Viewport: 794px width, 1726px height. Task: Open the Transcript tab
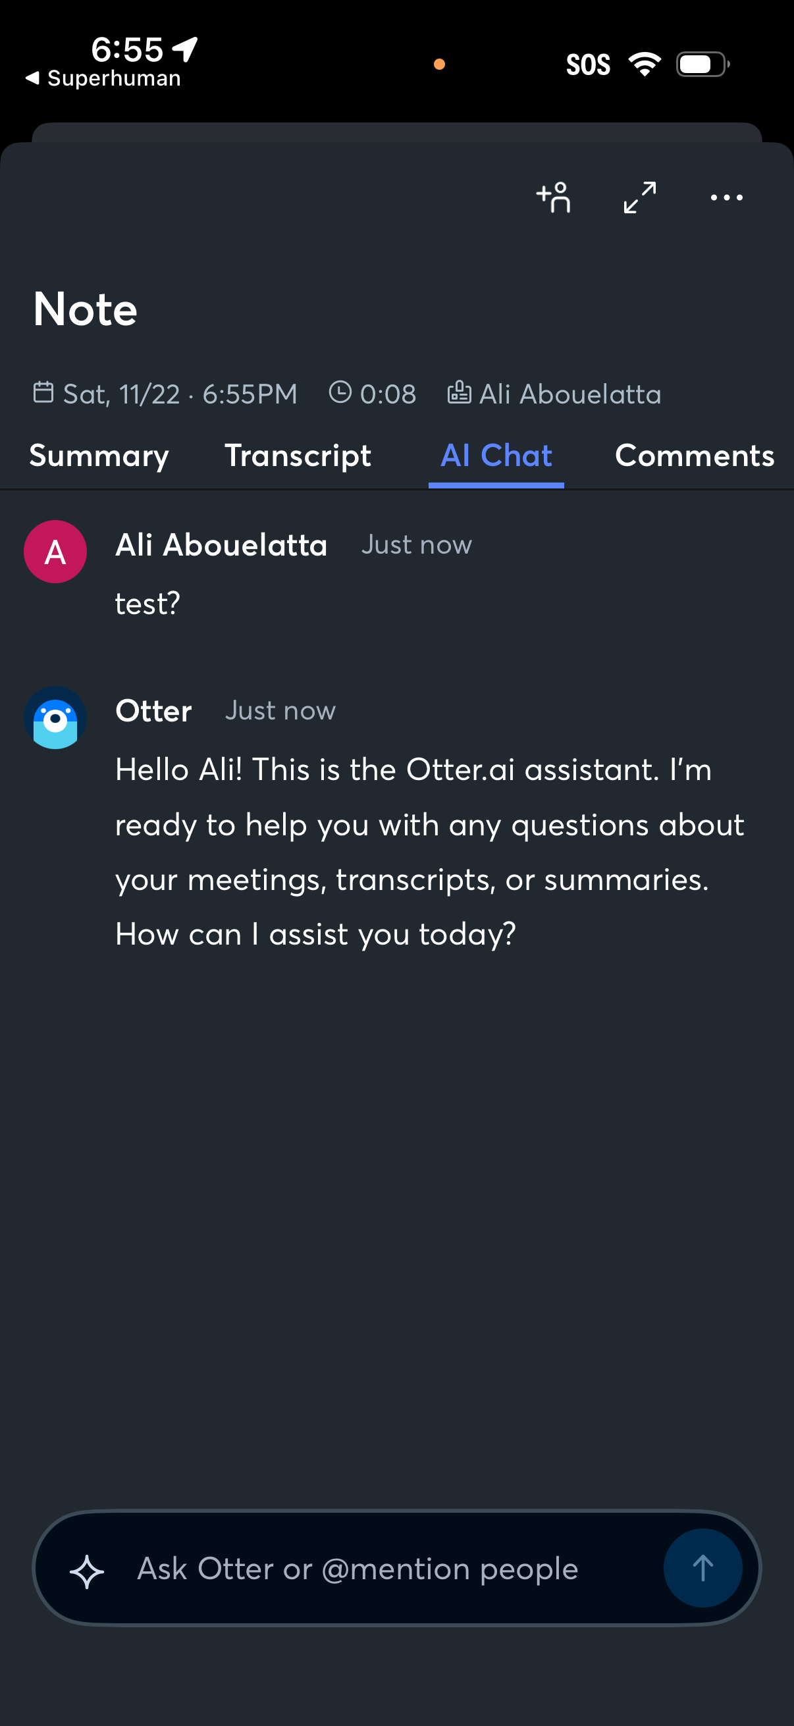(x=298, y=456)
